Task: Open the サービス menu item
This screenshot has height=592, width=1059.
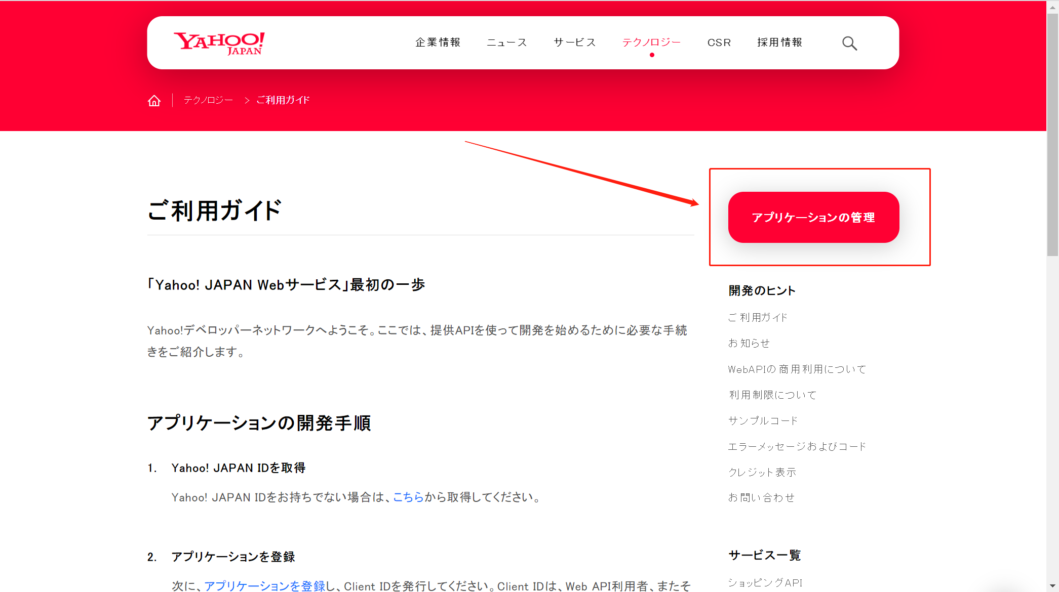Action: tap(574, 43)
